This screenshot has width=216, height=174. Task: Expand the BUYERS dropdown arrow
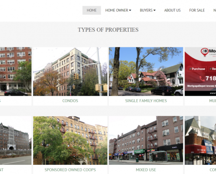pyautogui.click(x=154, y=10)
